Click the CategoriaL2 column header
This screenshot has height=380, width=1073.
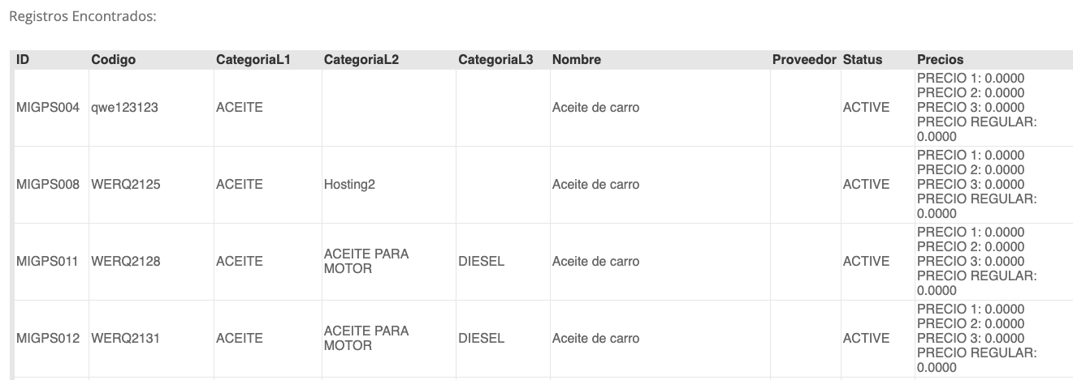361,60
